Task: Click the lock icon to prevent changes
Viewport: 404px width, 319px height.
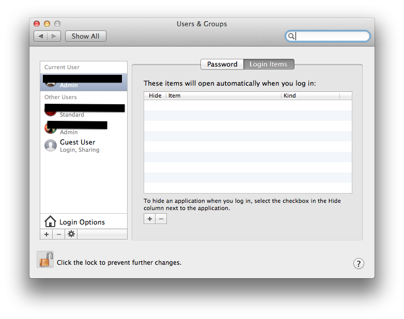Action: coord(45,260)
